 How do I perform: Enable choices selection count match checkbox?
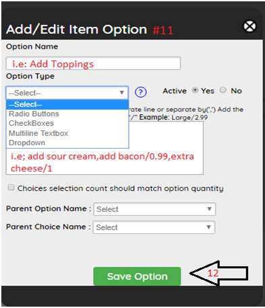(x=11, y=188)
